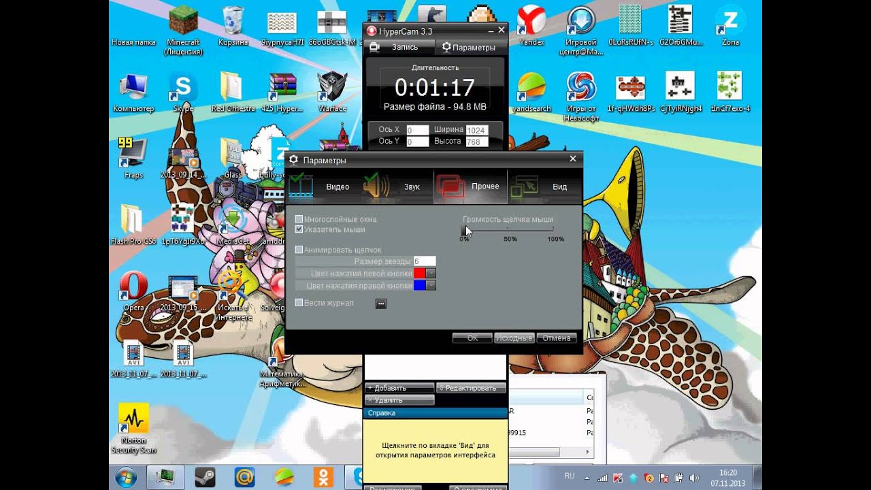Click the Высота height field
Image resolution: width=871 pixels, height=490 pixels.
tap(477, 142)
